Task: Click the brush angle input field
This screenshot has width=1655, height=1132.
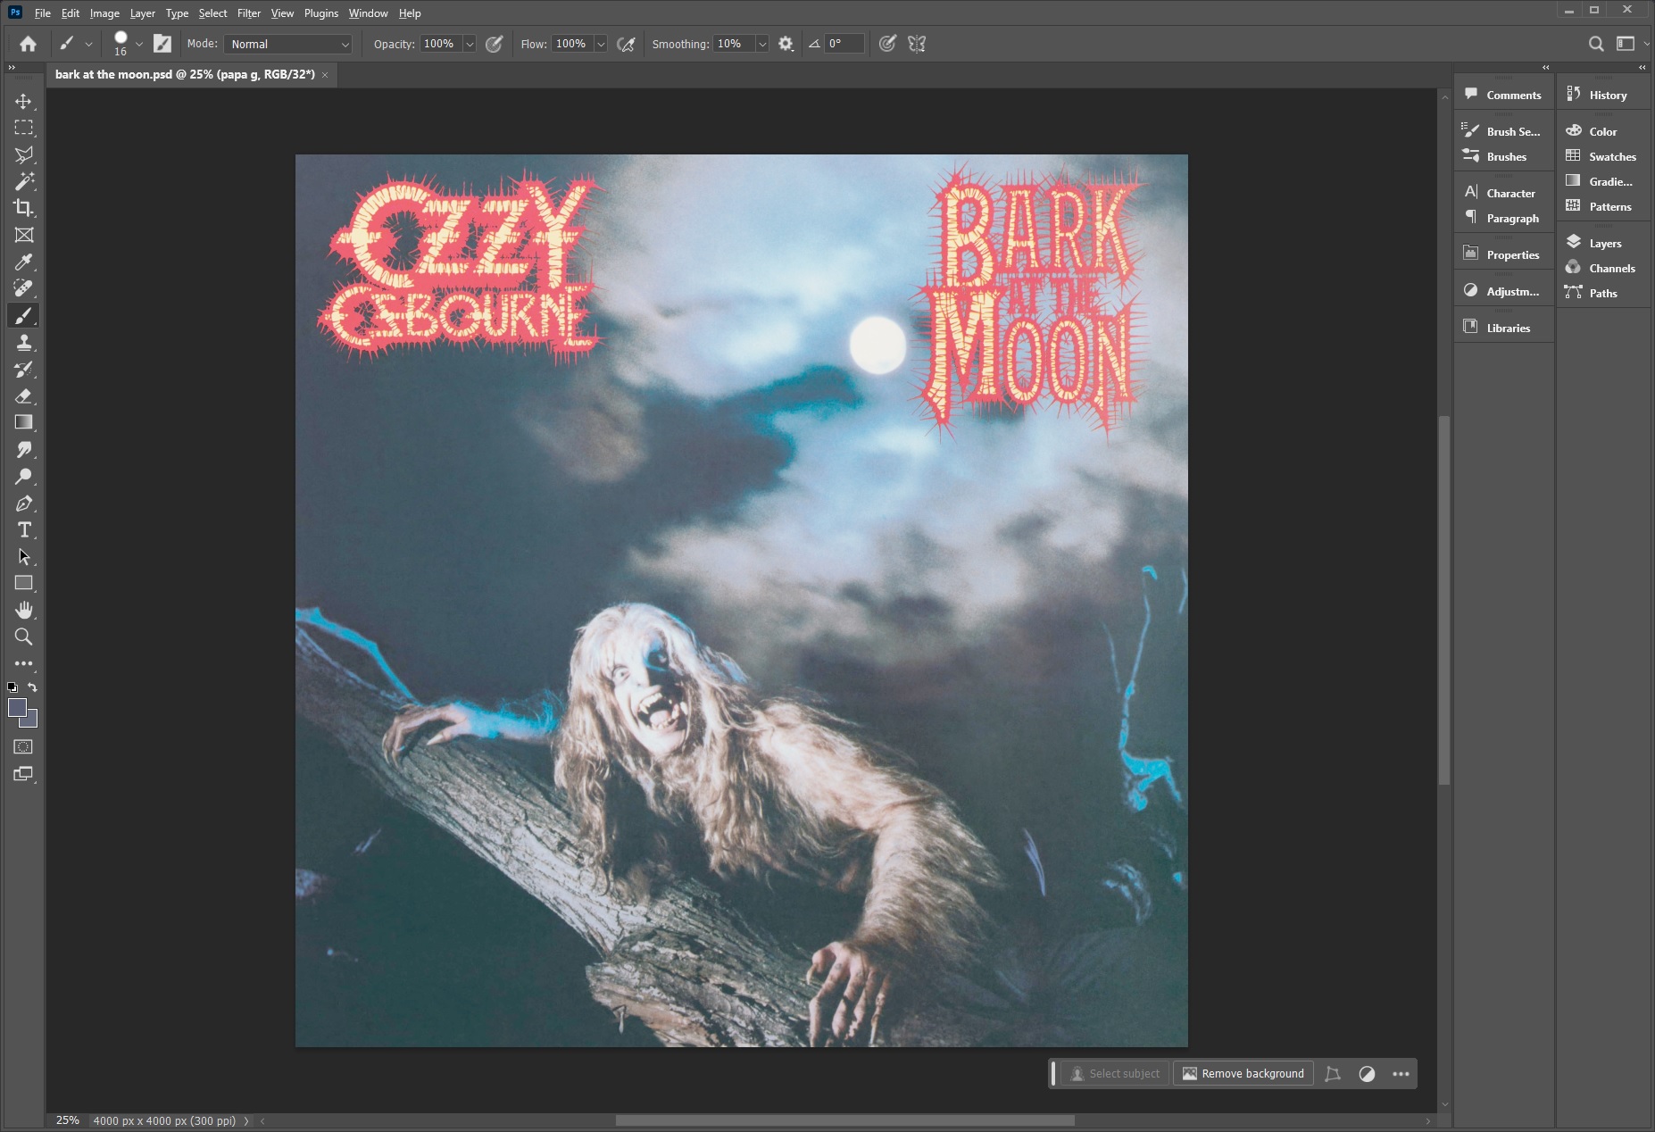Action: [844, 44]
